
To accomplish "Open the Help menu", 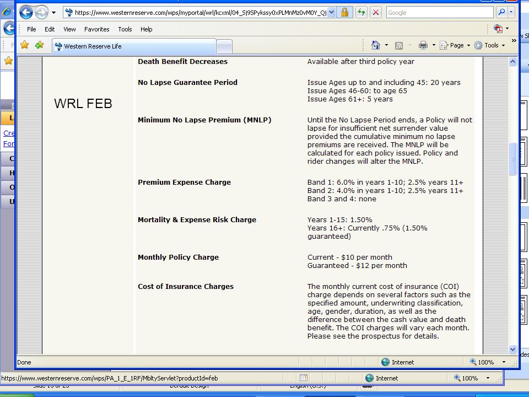I will (147, 29).
